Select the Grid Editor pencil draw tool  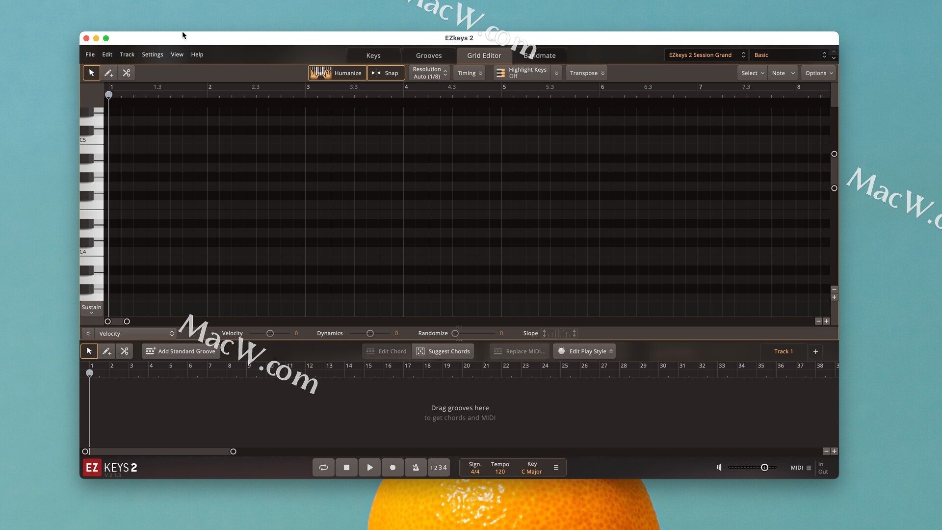[108, 73]
